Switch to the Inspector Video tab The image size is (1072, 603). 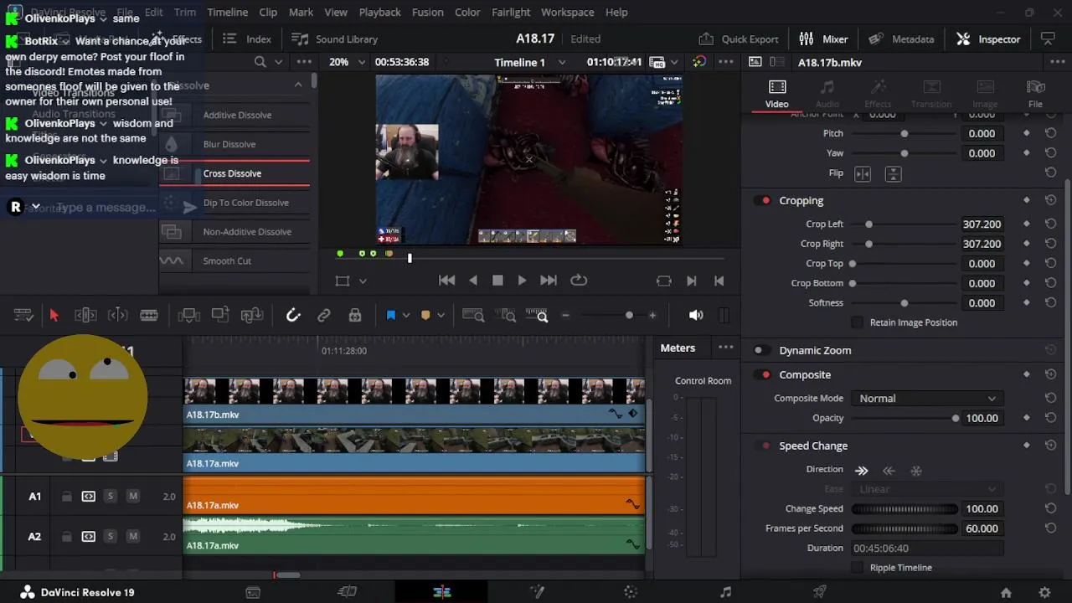pyautogui.click(x=776, y=94)
